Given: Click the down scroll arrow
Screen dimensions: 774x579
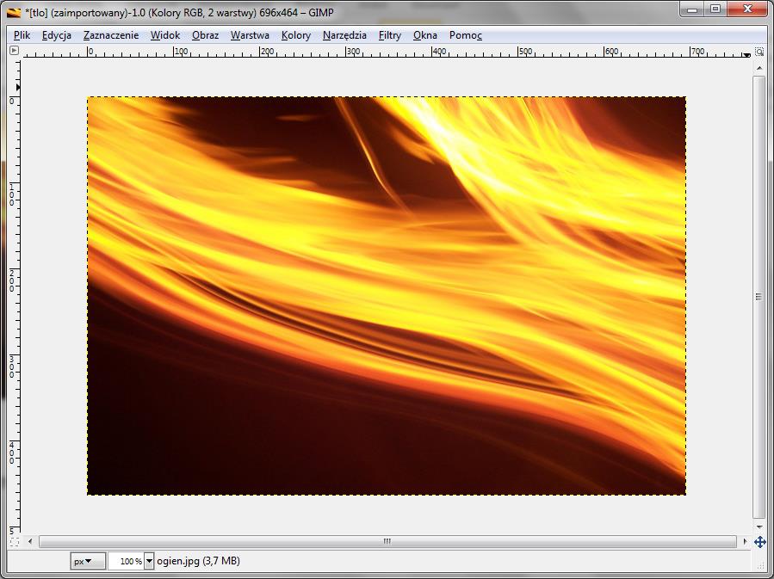Looking at the screenshot, I should click(x=759, y=527).
